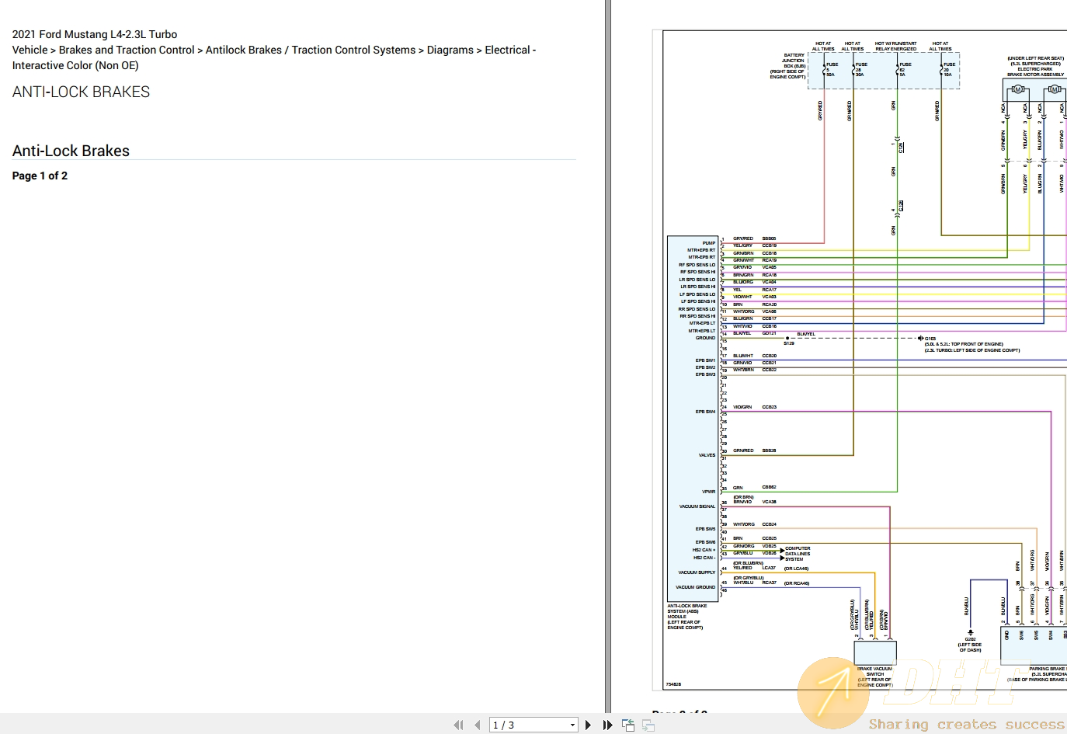The width and height of the screenshot is (1067, 734).
Task: Click the 'VACUUM GROUND' pin label
Action: point(695,587)
